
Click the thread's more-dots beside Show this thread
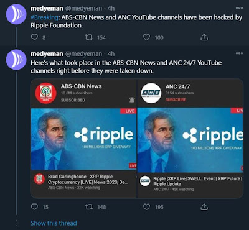pyautogui.click(x=16, y=223)
